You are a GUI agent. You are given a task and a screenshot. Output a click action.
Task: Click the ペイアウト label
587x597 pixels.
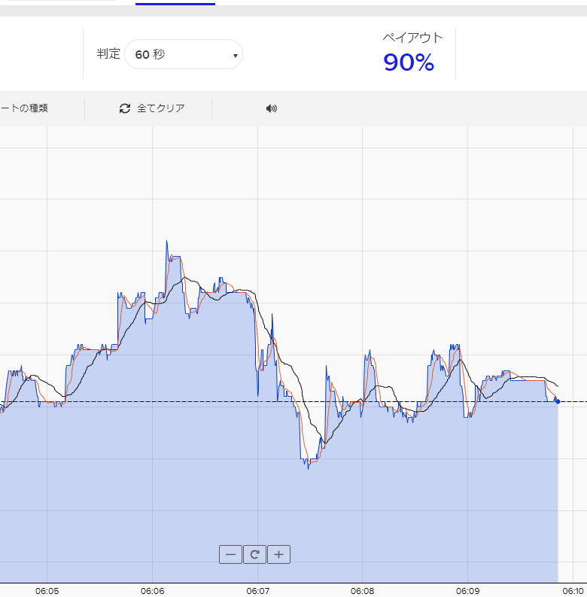pos(412,38)
